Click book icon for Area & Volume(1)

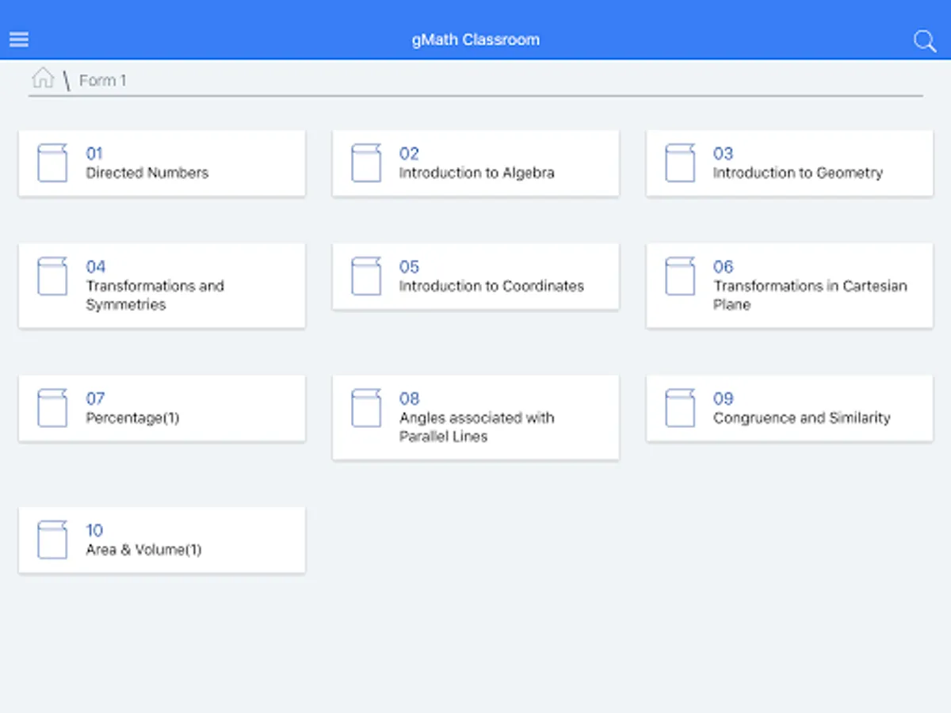click(x=52, y=540)
